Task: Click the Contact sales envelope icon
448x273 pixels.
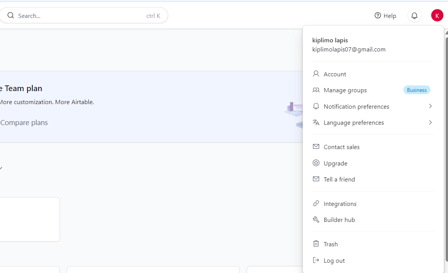Action: pos(316,146)
